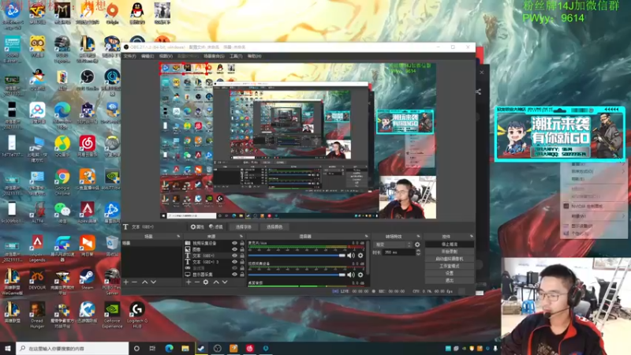The width and height of the screenshot is (631, 355).
Task: Mute the microphone mixer channel speaker icon
Action: [351, 256]
